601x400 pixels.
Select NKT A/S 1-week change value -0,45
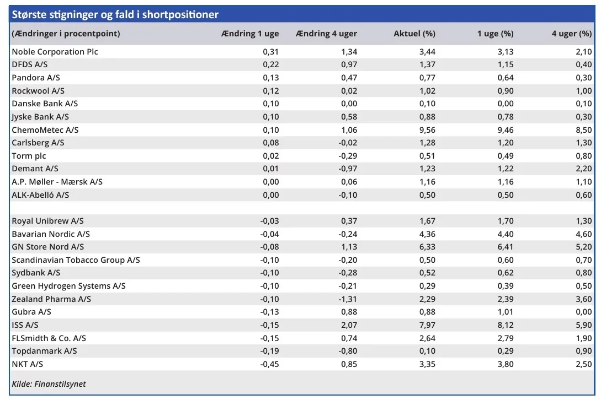coord(269,364)
